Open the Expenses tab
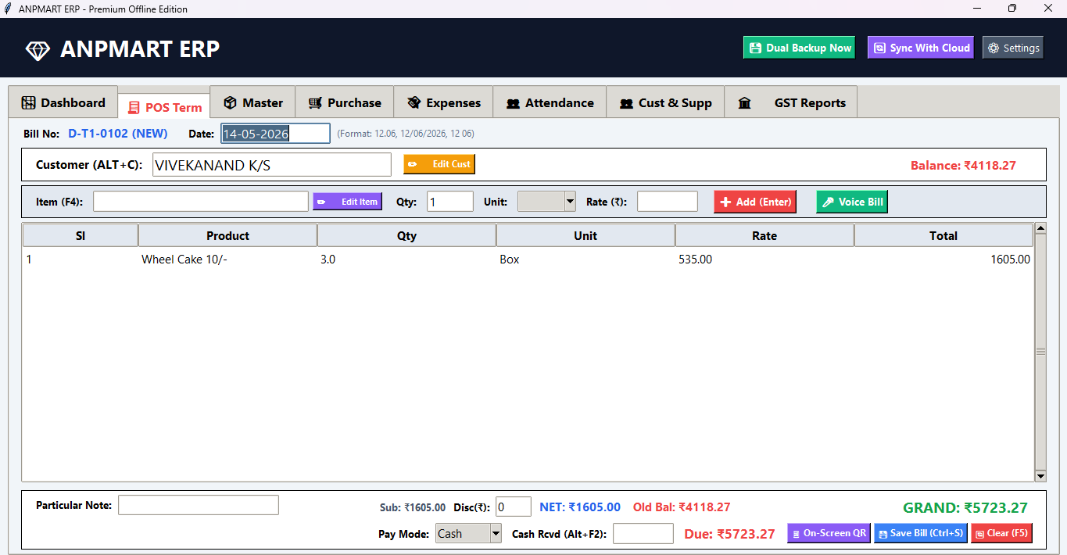 pyautogui.click(x=443, y=102)
